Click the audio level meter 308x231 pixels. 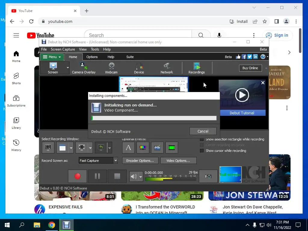tap(171, 179)
